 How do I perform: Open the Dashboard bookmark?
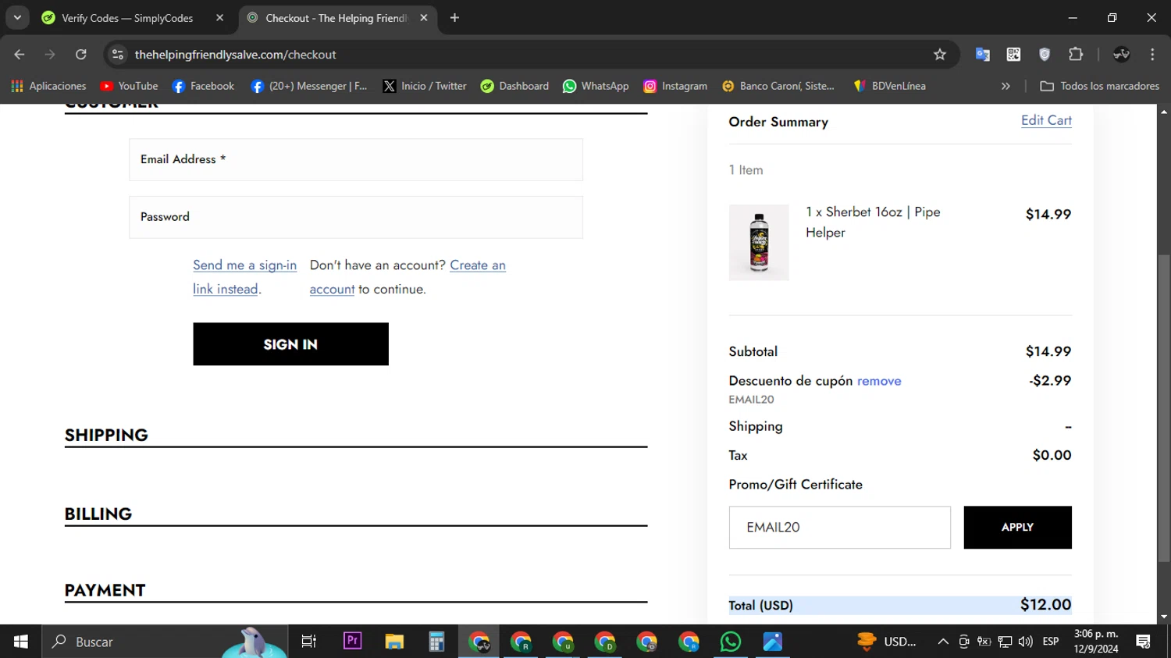514,86
